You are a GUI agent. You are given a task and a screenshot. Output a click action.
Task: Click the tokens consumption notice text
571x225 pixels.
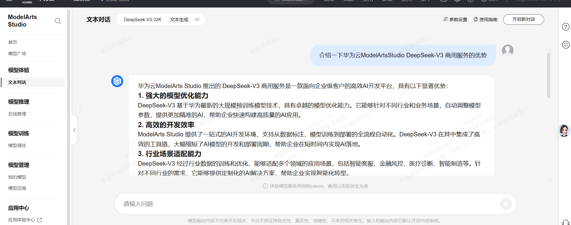pos(319,186)
